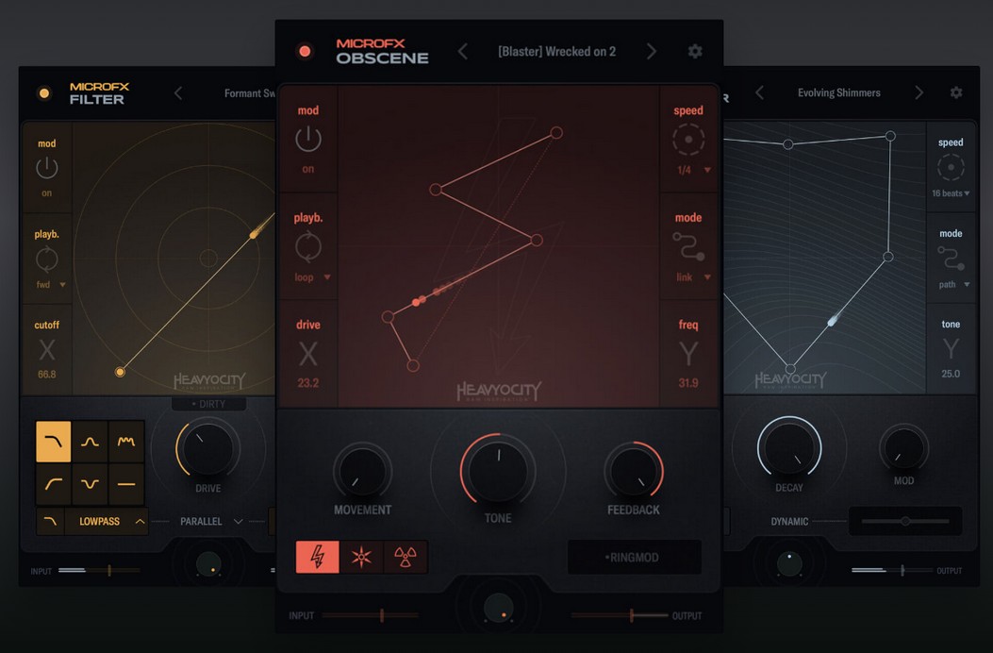
Task: Click Obscene output level slider
Action: pos(620,615)
